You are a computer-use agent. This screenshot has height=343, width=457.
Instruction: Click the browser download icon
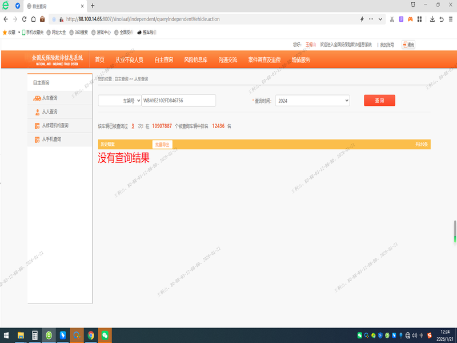click(x=432, y=19)
